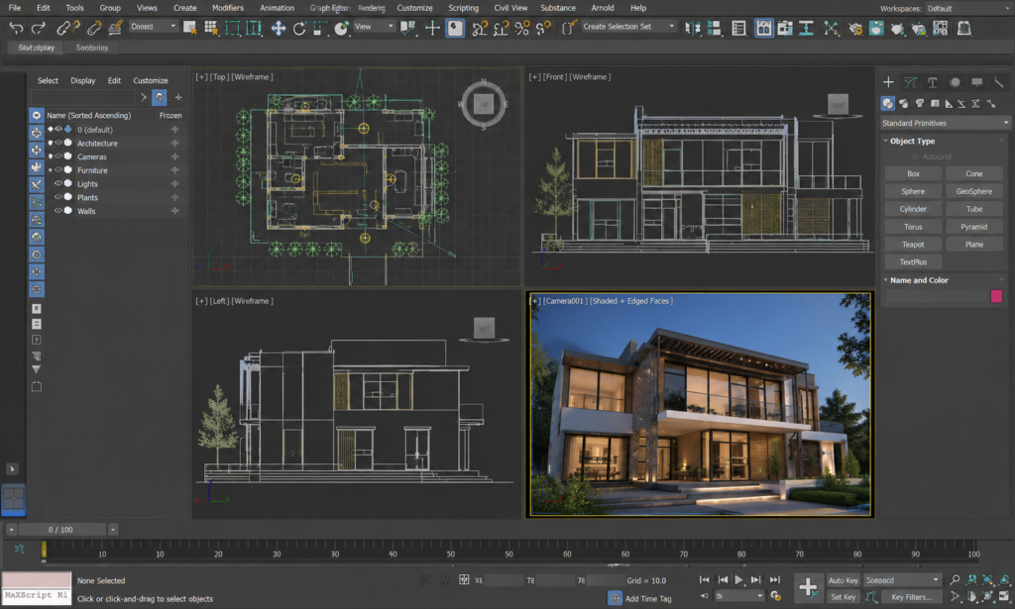1015x609 pixels.
Task: Open the Schematic View icon
Action: click(832, 28)
